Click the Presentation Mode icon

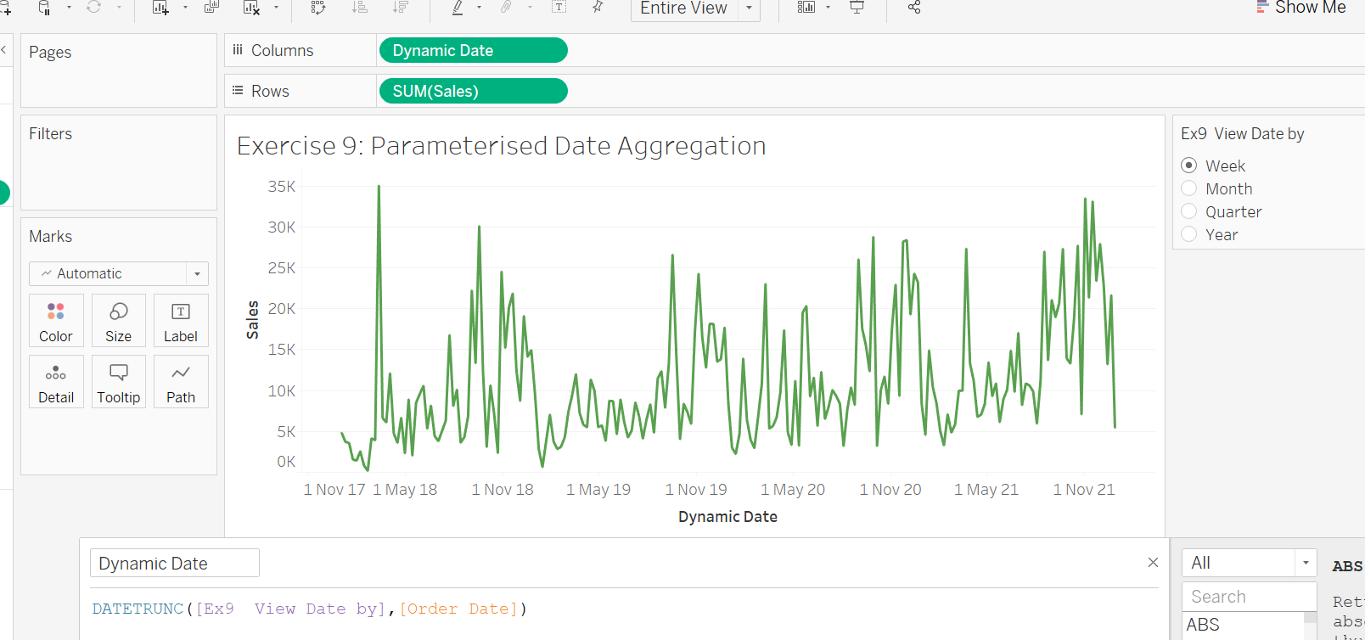[x=857, y=8]
